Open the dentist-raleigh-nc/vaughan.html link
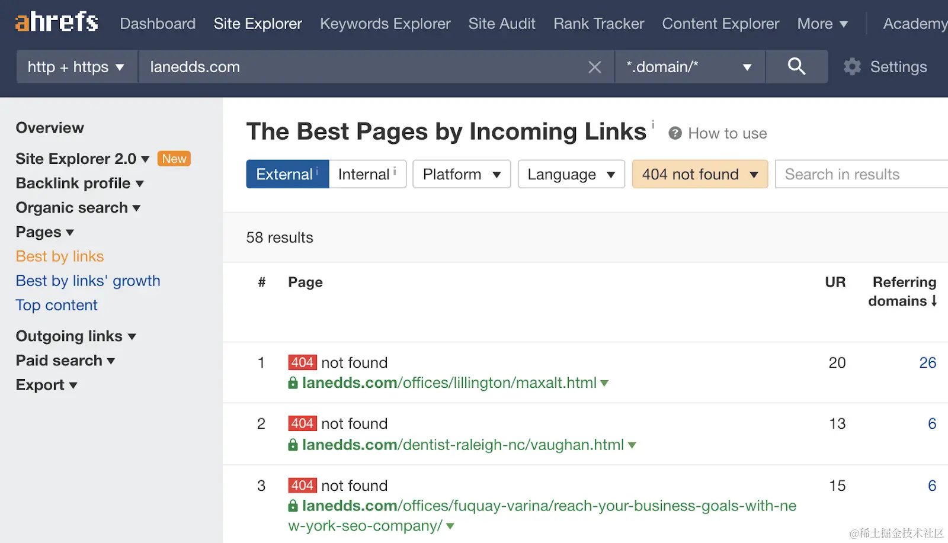 [x=463, y=444]
